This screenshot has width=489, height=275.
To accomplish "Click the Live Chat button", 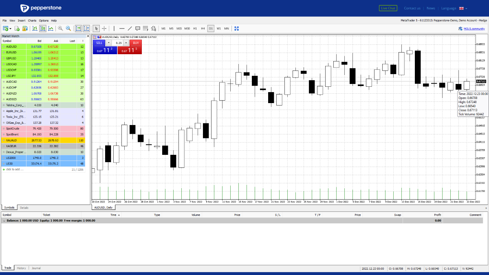I will click(x=388, y=8).
